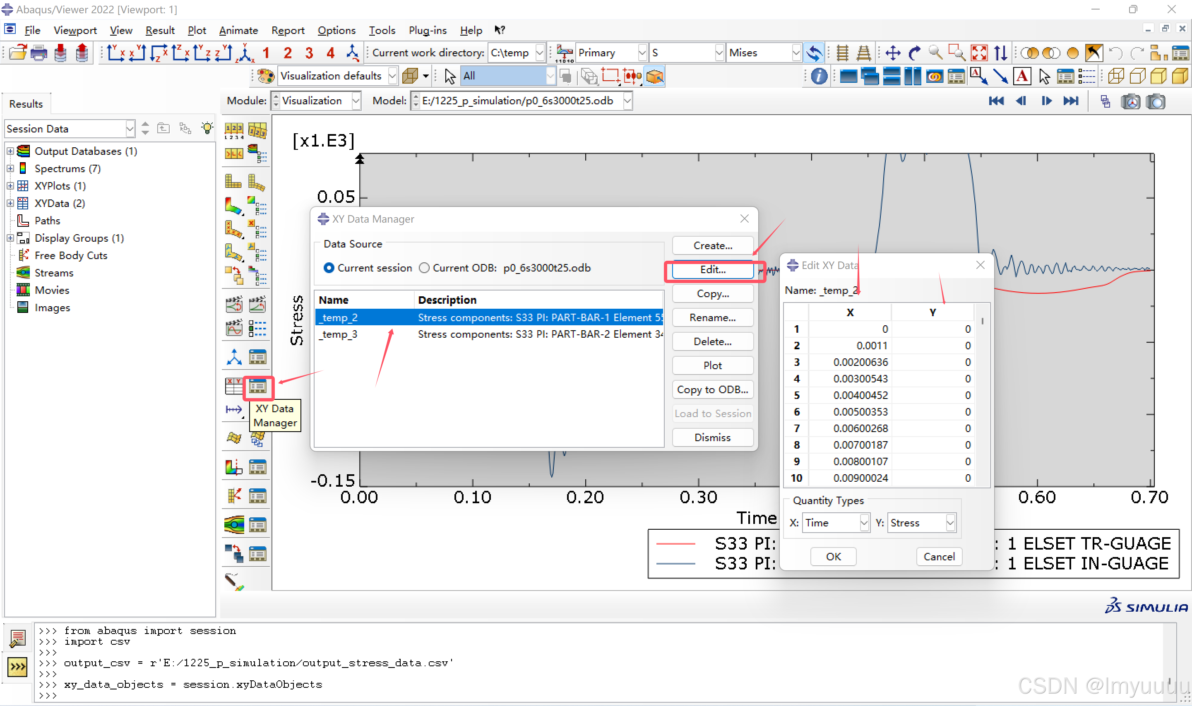The image size is (1192, 706).
Task: Click the Auto-fit view icon
Action: pos(979,53)
